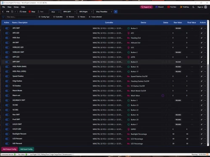210x157 pixels.
Task: Disable the VOR/LOC LED config switch
Action: click(x=7, y=47)
